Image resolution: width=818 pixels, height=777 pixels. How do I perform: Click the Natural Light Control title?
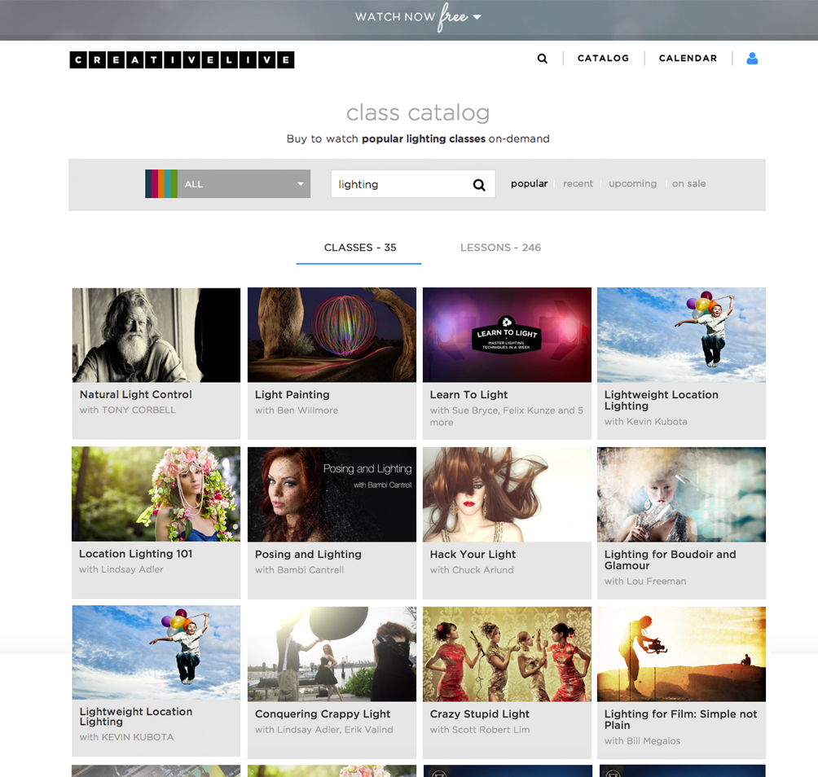[x=135, y=395]
